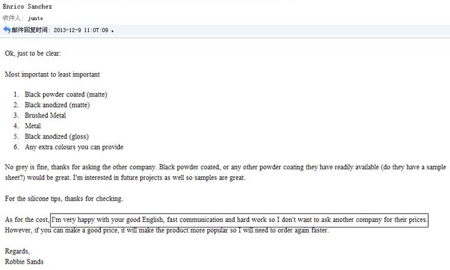This screenshot has height=270, width=450.
Task: Click sender name Enrico Sanchez
Action: point(27,6)
